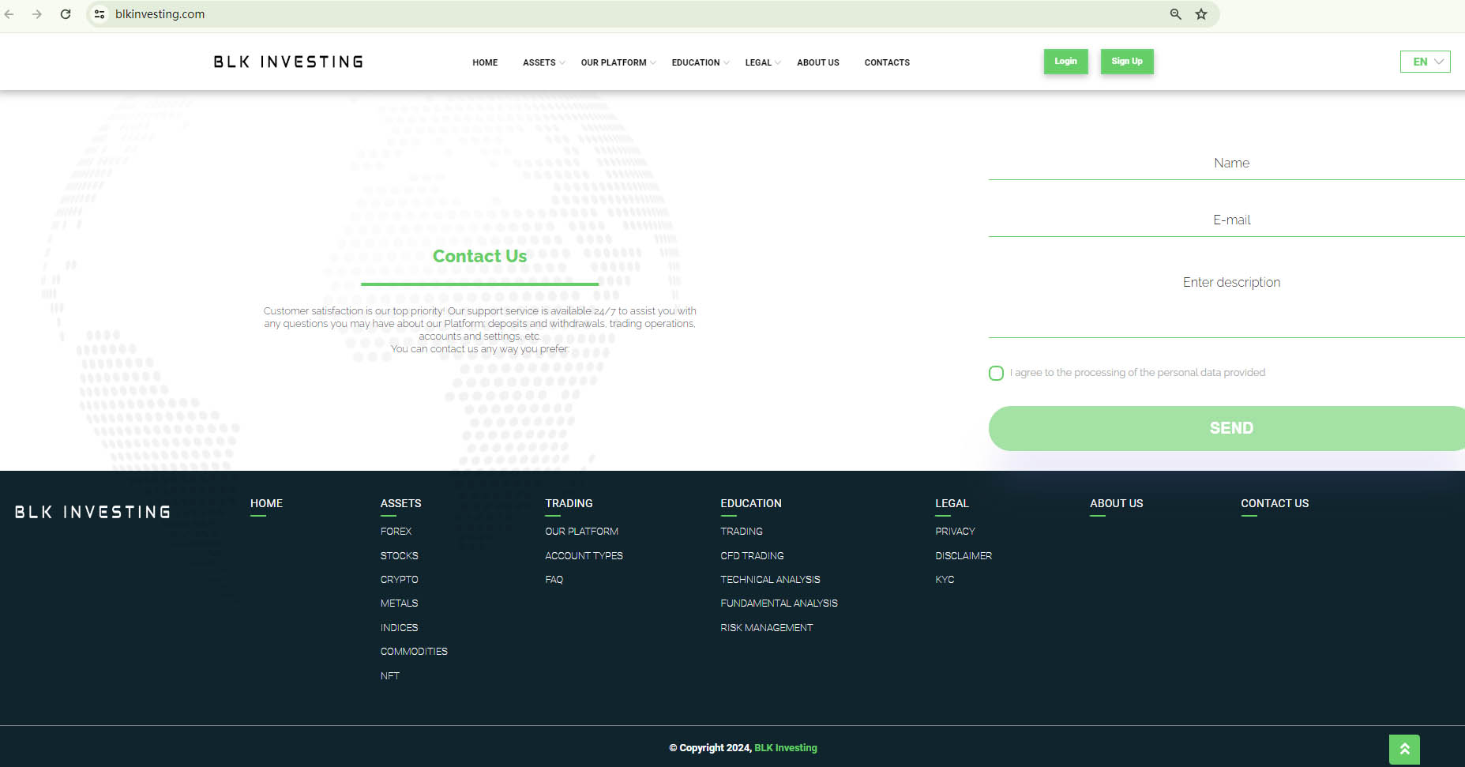The image size is (1465, 767).
Task: Open the COMMODITIES footer link
Action: pyautogui.click(x=414, y=652)
